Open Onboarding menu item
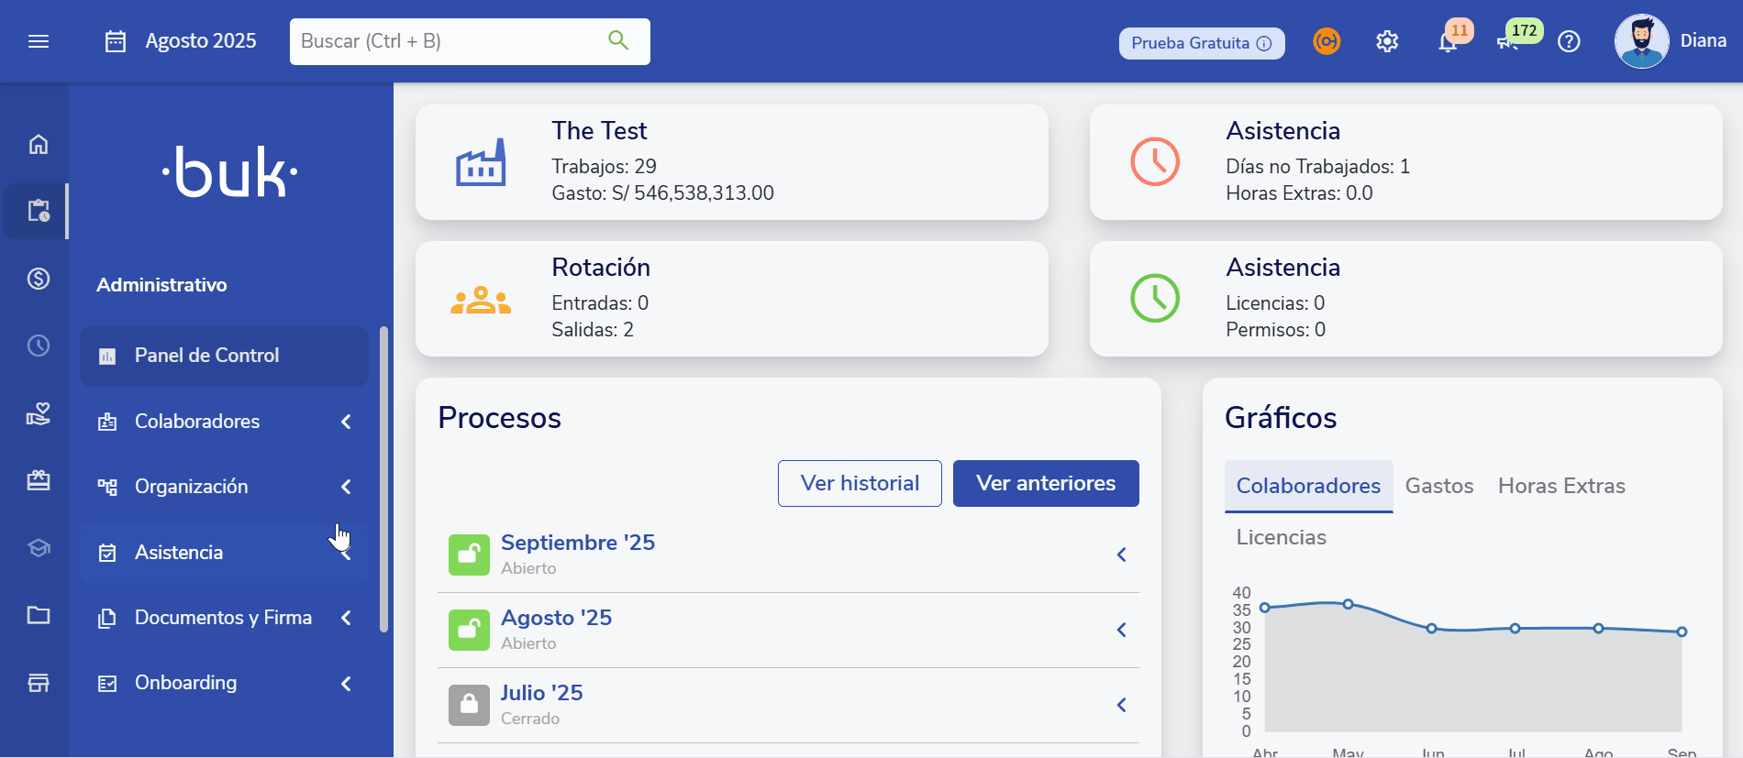The width and height of the screenshot is (1743, 758). point(224,684)
